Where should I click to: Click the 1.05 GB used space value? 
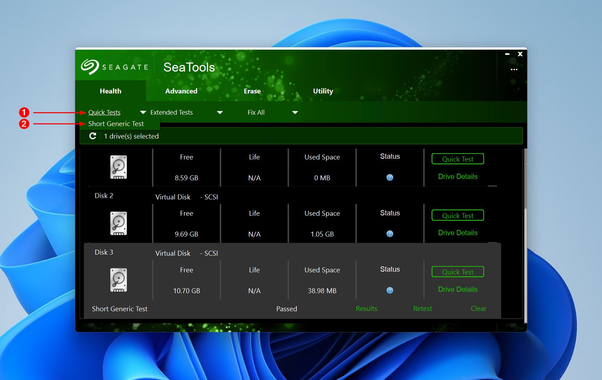322,234
